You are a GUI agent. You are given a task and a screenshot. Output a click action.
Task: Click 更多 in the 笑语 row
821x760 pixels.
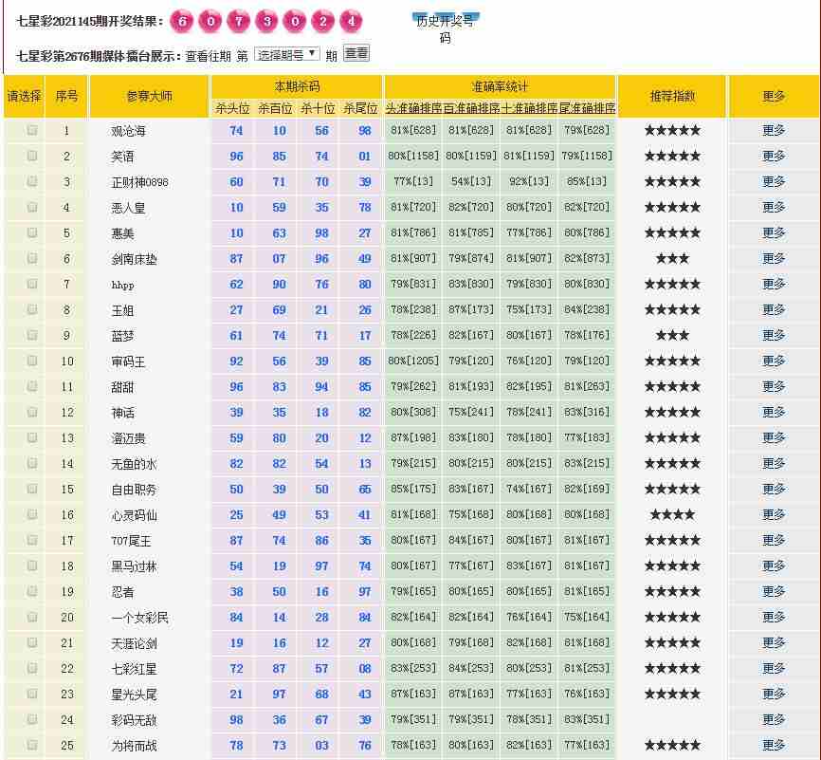click(x=774, y=156)
